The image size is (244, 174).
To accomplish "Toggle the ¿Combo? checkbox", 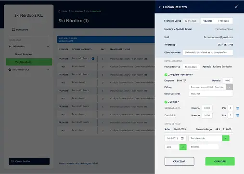I will pyautogui.click(x=166, y=102).
